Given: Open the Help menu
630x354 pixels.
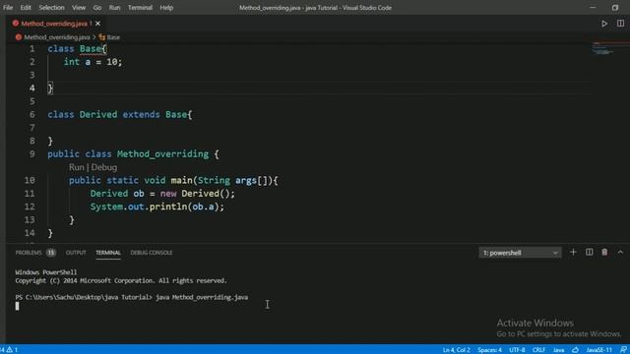Looking at the screenshot, I should (166, 8).
